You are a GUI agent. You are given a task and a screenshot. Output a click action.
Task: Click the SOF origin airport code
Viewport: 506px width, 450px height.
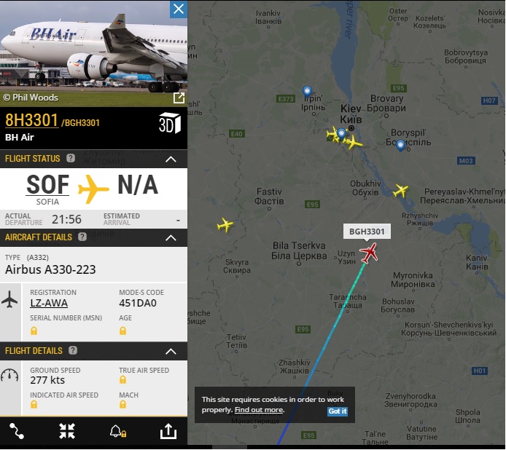47,185
